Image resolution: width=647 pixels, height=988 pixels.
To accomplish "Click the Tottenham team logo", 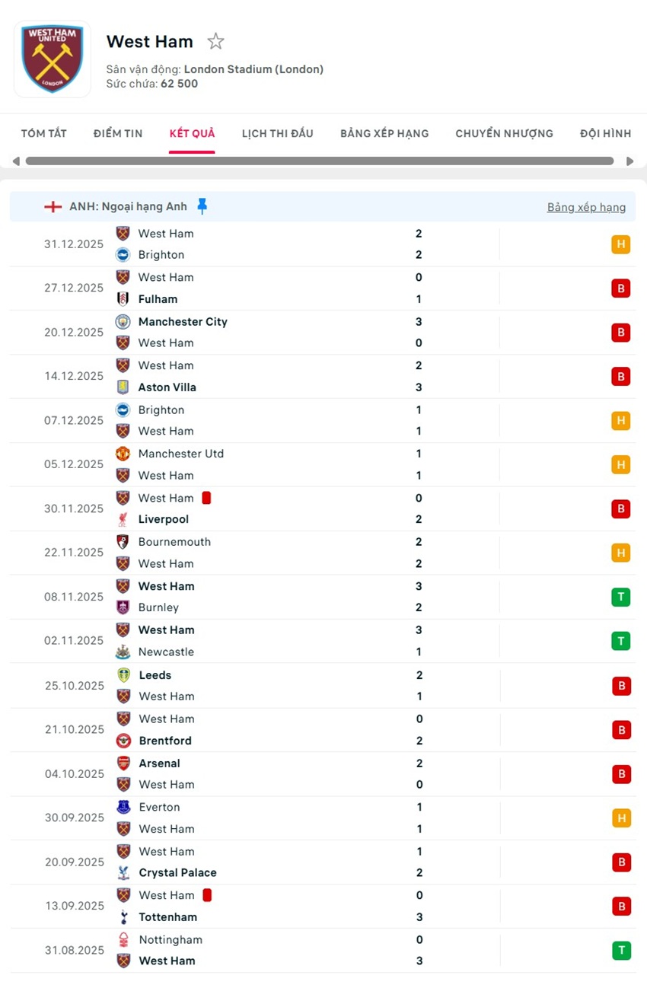I will (123, 917).
